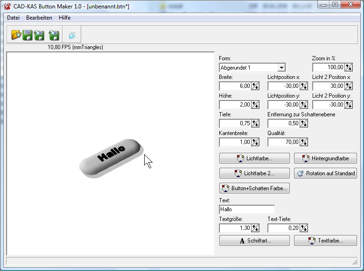Screen dimensions: 364x271
Task: Click the second green disk icon in toolbar
Action: point(39,35)
